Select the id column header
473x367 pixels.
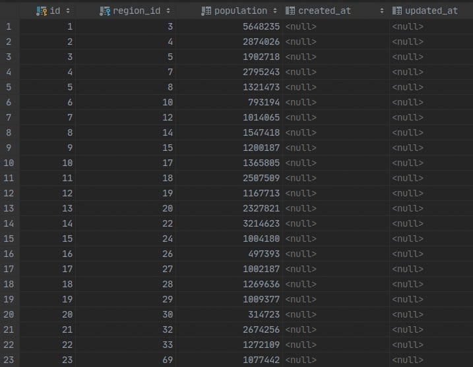point(47,11)
